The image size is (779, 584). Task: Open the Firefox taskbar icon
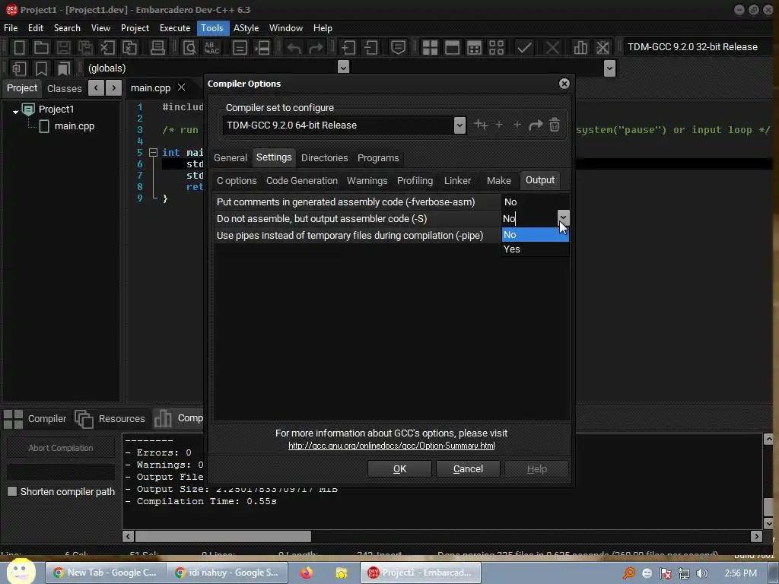click(x=307, y=573)
